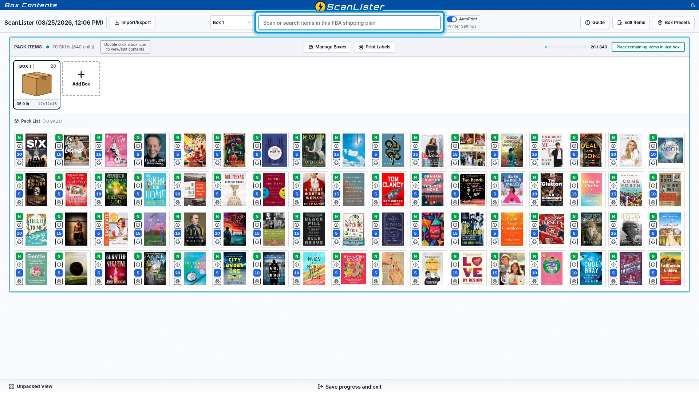This screenshot has width=699, height=393.
Task: Add a new box with the plus tile
Action: point(81,79)
